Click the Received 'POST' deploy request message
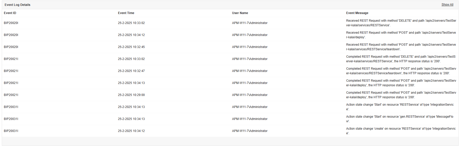Screen dimensions: 460x146 (x=401, y=35)
